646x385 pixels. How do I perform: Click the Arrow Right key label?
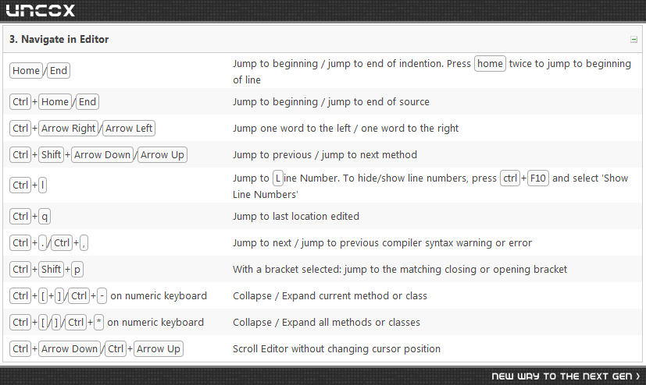pyautogui.click(x=69, y=128)
